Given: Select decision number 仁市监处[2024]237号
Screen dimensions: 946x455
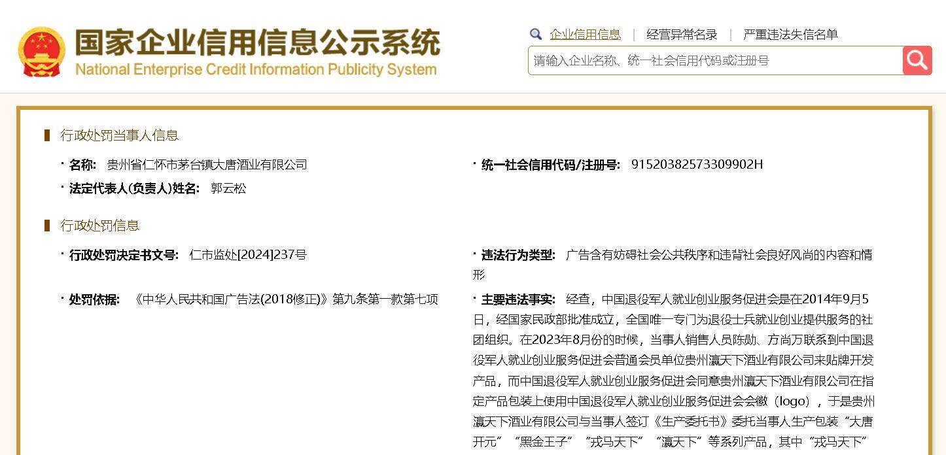Looking at the screenshot, I should 248,255.
